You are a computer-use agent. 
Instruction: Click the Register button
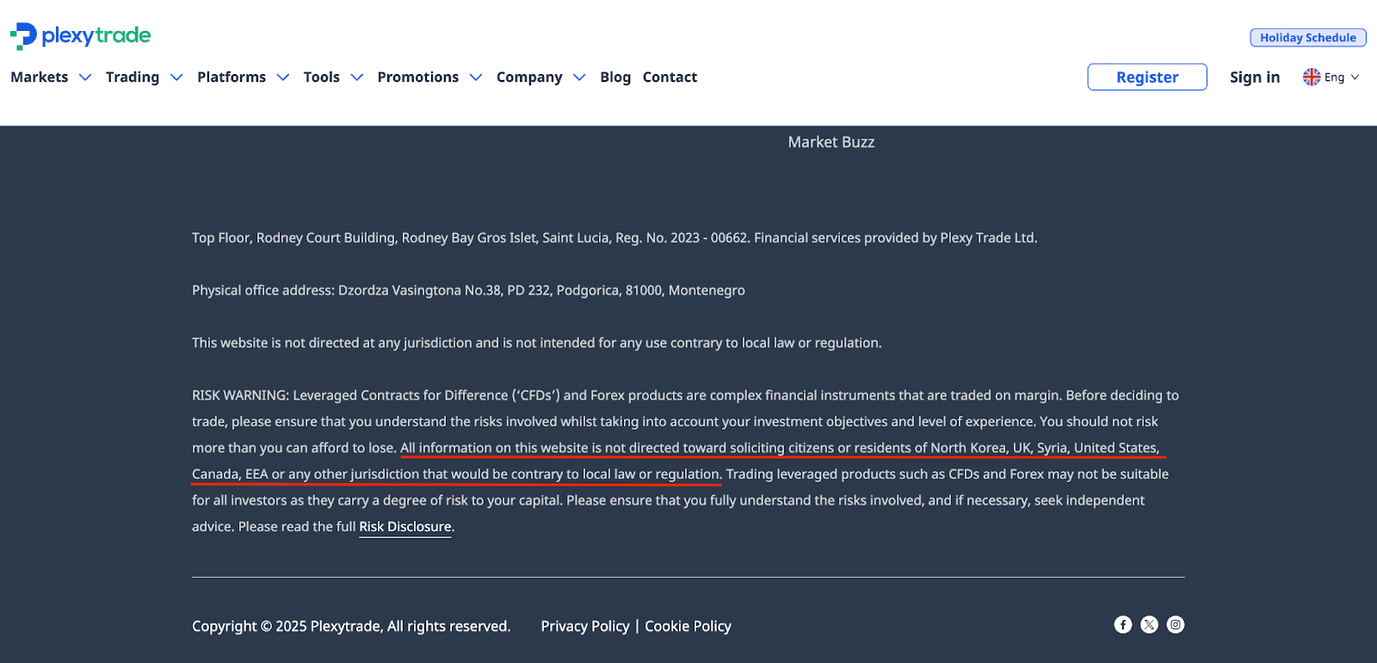1147,77
